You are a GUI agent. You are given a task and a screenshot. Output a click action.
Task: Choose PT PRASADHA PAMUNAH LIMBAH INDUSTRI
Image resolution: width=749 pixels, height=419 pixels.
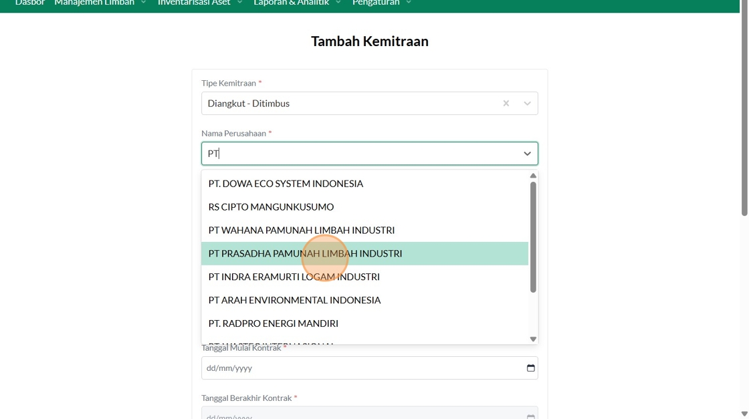364,253
